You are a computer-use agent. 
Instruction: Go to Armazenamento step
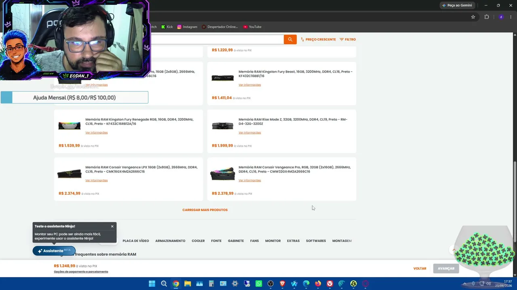click(x=170, y=241)
